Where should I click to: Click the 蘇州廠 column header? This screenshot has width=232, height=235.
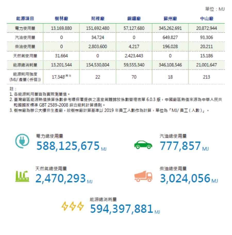(170, 19)
